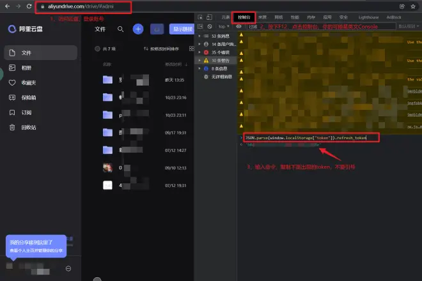Click the 显示链接 button

182,29
